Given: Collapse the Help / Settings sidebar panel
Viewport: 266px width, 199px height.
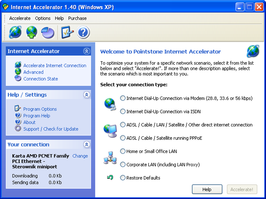Looking at the screenshot, I should click(87, 95).
